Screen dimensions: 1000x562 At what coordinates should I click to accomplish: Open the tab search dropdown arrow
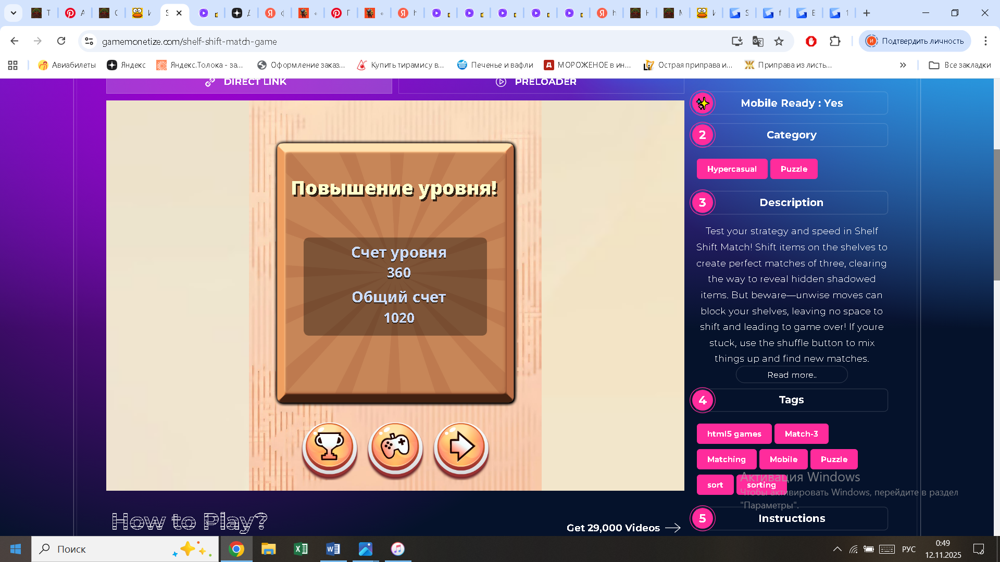pos(13,13)
